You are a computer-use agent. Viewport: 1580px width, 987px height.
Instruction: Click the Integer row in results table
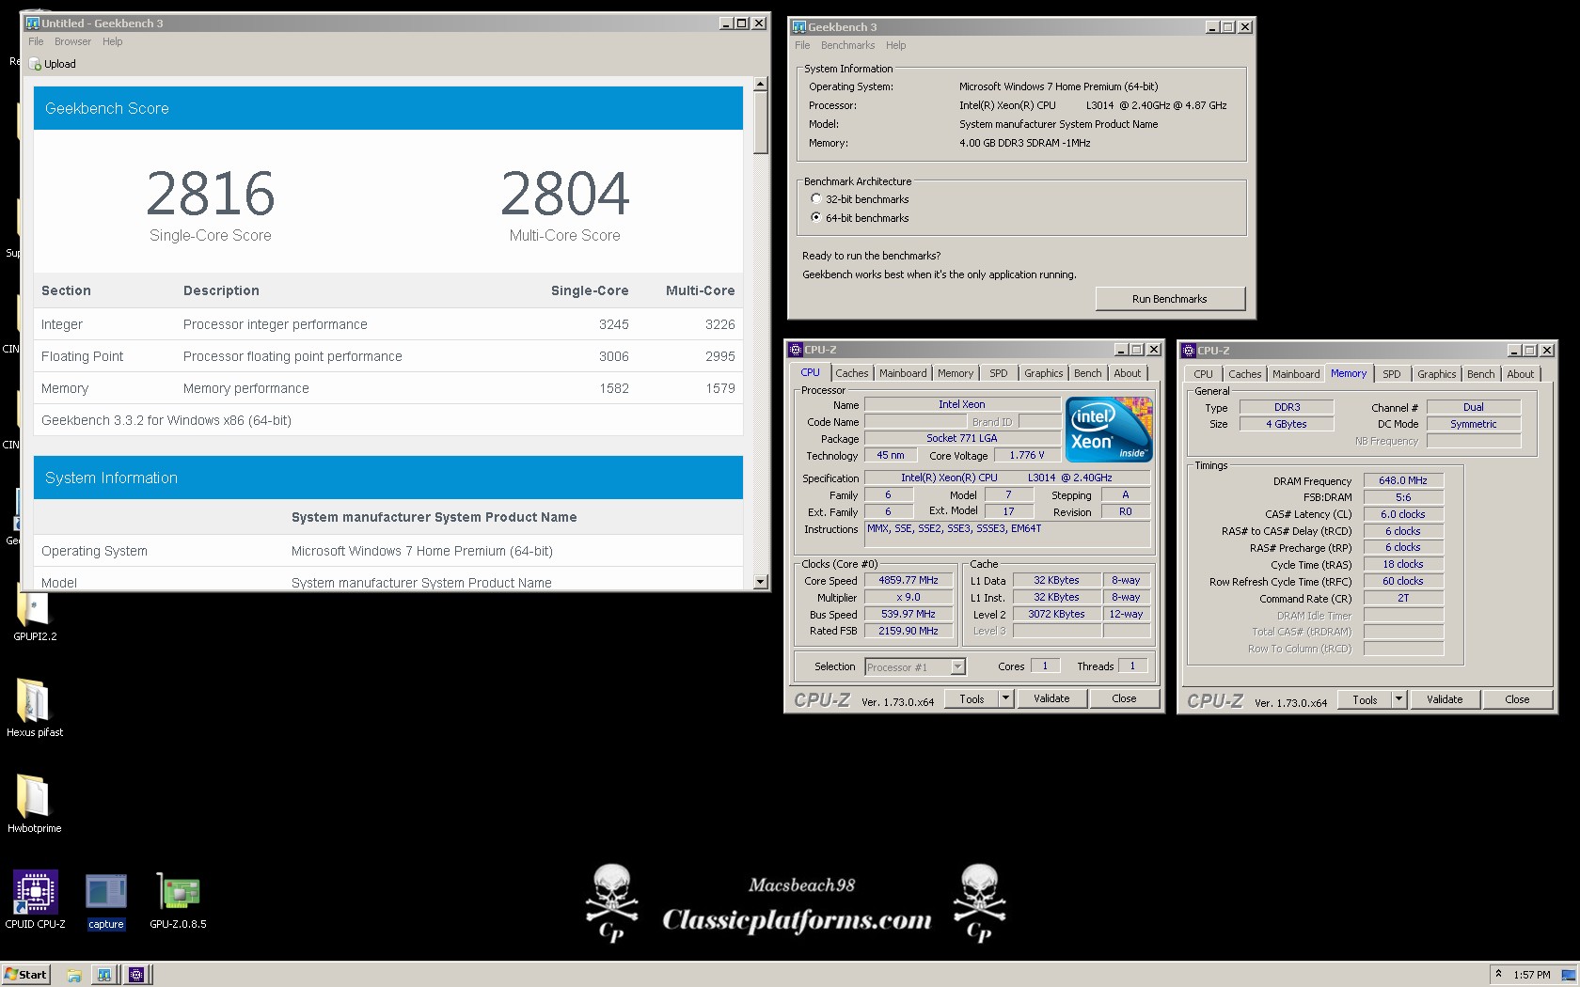tap(388, 324)
